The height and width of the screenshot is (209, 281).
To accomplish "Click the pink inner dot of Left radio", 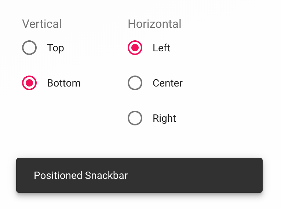I will point(135,48).
